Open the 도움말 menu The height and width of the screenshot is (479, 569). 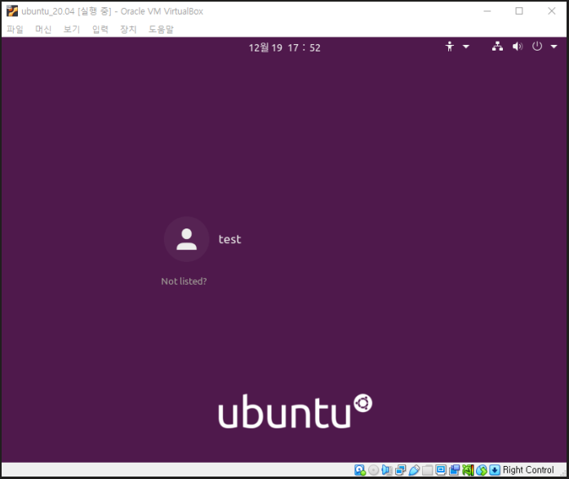point(161,29)
